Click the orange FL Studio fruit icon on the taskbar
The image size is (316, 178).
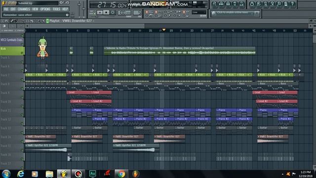(136, 174)
